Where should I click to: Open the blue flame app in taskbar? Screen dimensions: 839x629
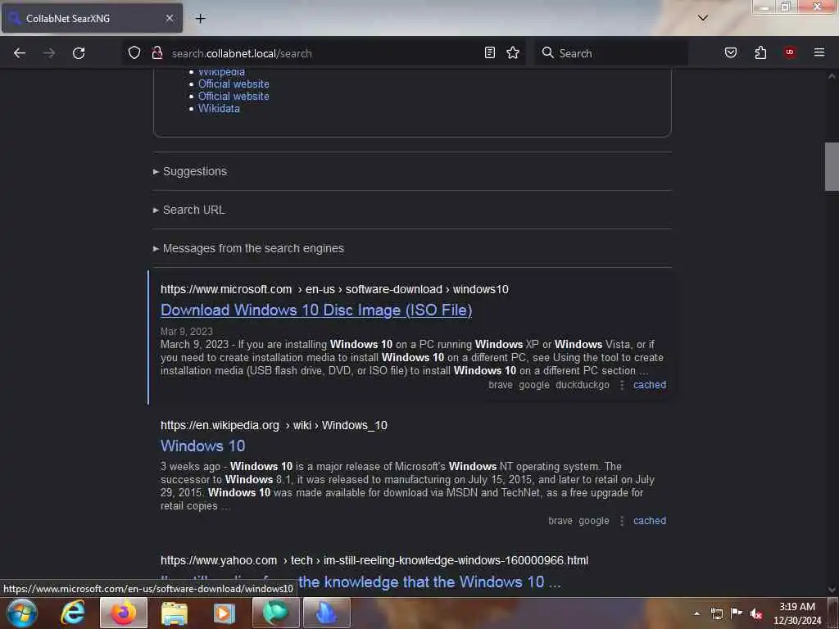click(x=326, y=613)
